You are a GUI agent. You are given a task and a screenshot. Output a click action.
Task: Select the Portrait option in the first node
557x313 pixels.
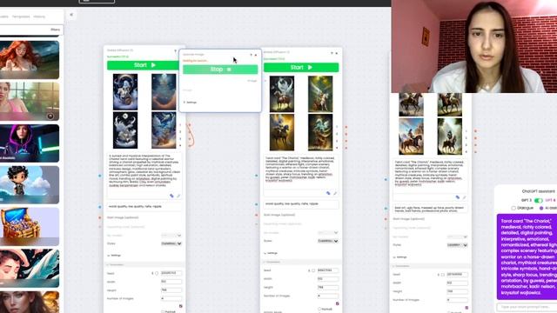[163, 311]
